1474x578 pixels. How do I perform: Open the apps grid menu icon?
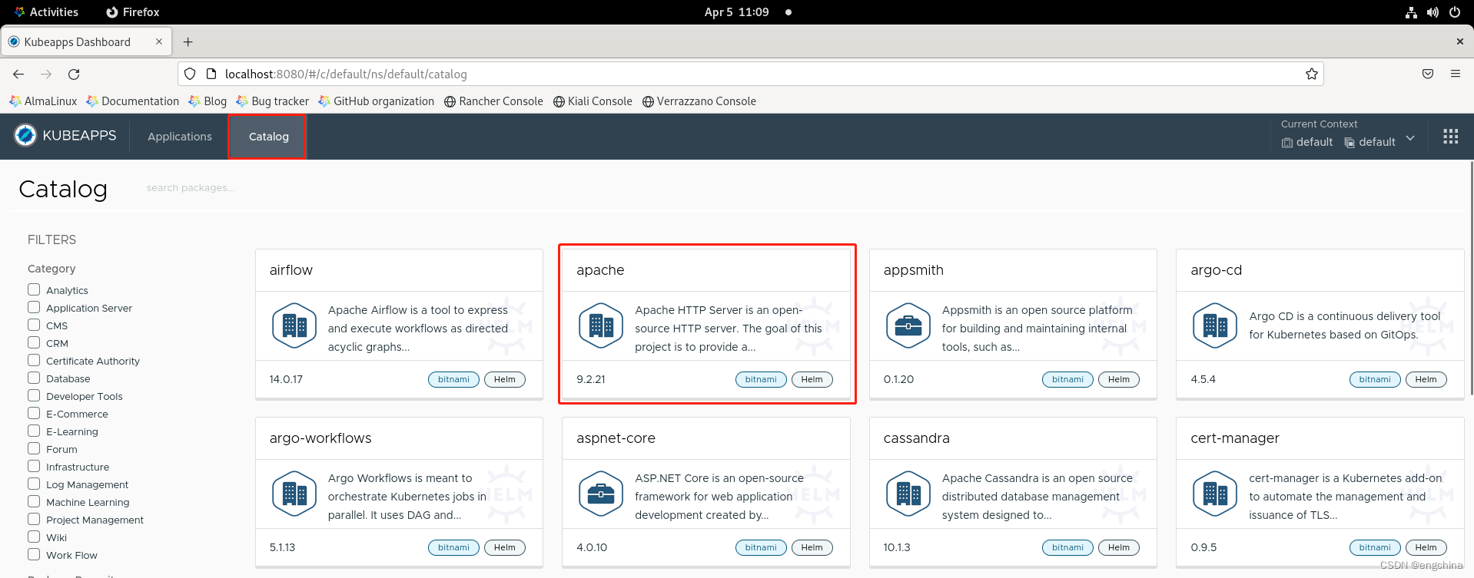click(1450, 137)
